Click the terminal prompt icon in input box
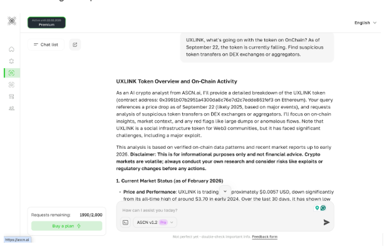389x252 pixels. [125, 222]
